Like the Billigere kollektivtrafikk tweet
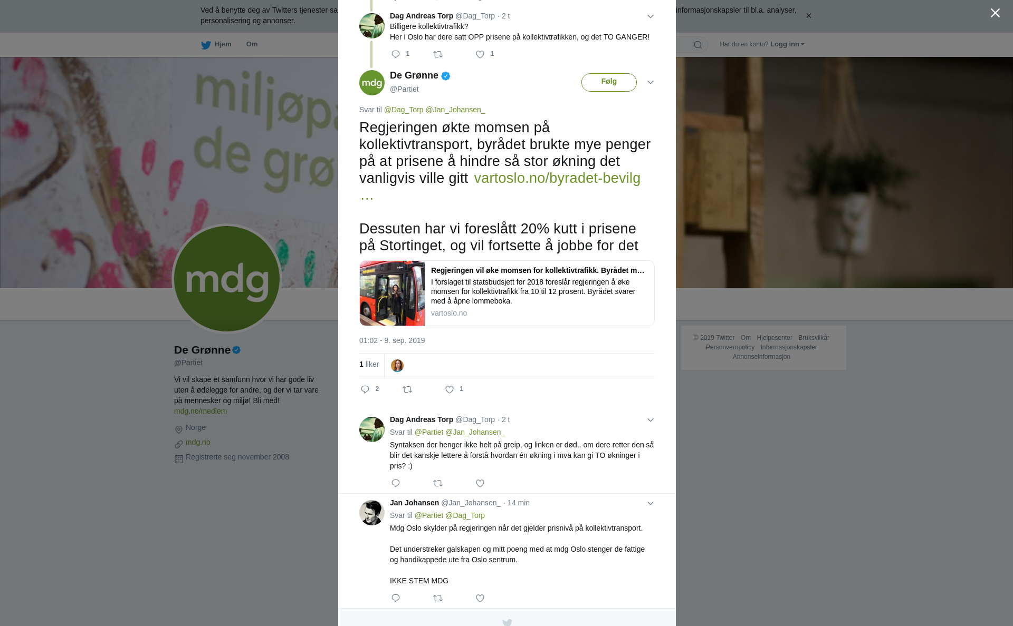The image size is (1013, 626). (480, 54)
